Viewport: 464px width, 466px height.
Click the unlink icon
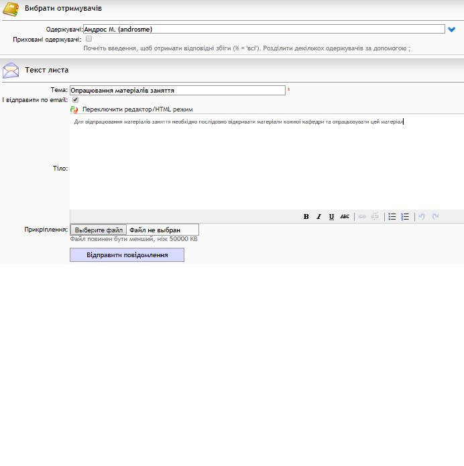click(375, 217)
